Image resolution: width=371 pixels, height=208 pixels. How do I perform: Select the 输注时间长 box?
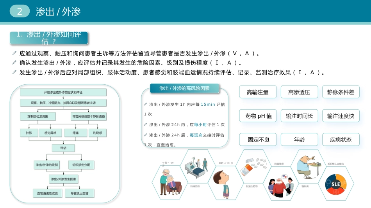(x=299, y=115)
